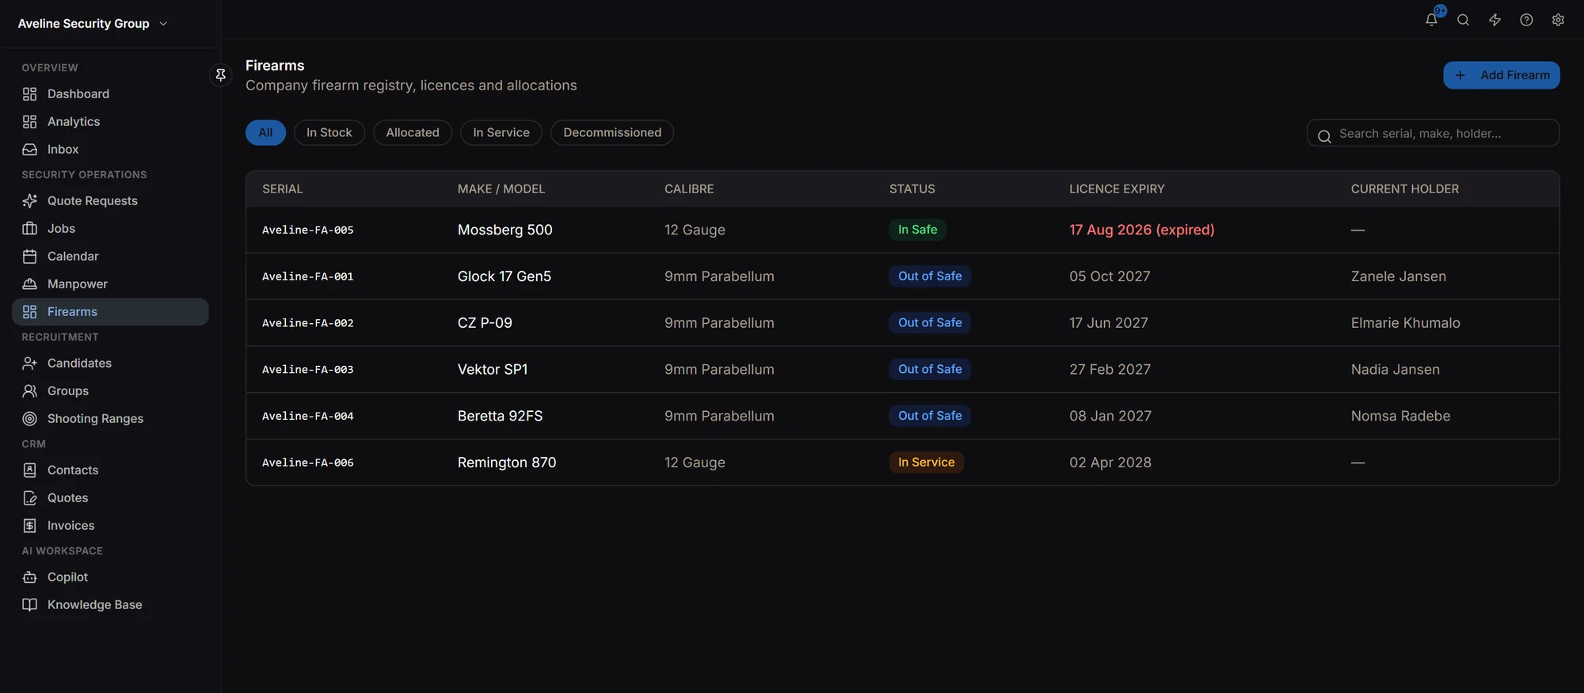1584x693 pixels.
Task: Select the In Stock filter tab
Action: pos(329,132)
